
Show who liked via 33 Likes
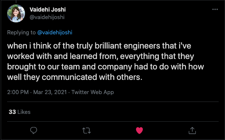point(19,112)
